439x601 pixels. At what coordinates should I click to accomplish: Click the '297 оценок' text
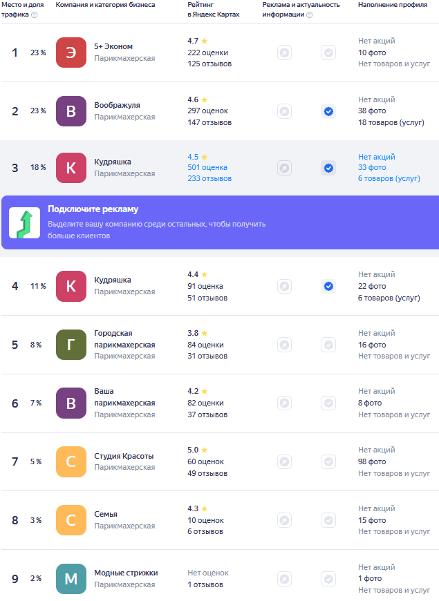pos(207,111)
